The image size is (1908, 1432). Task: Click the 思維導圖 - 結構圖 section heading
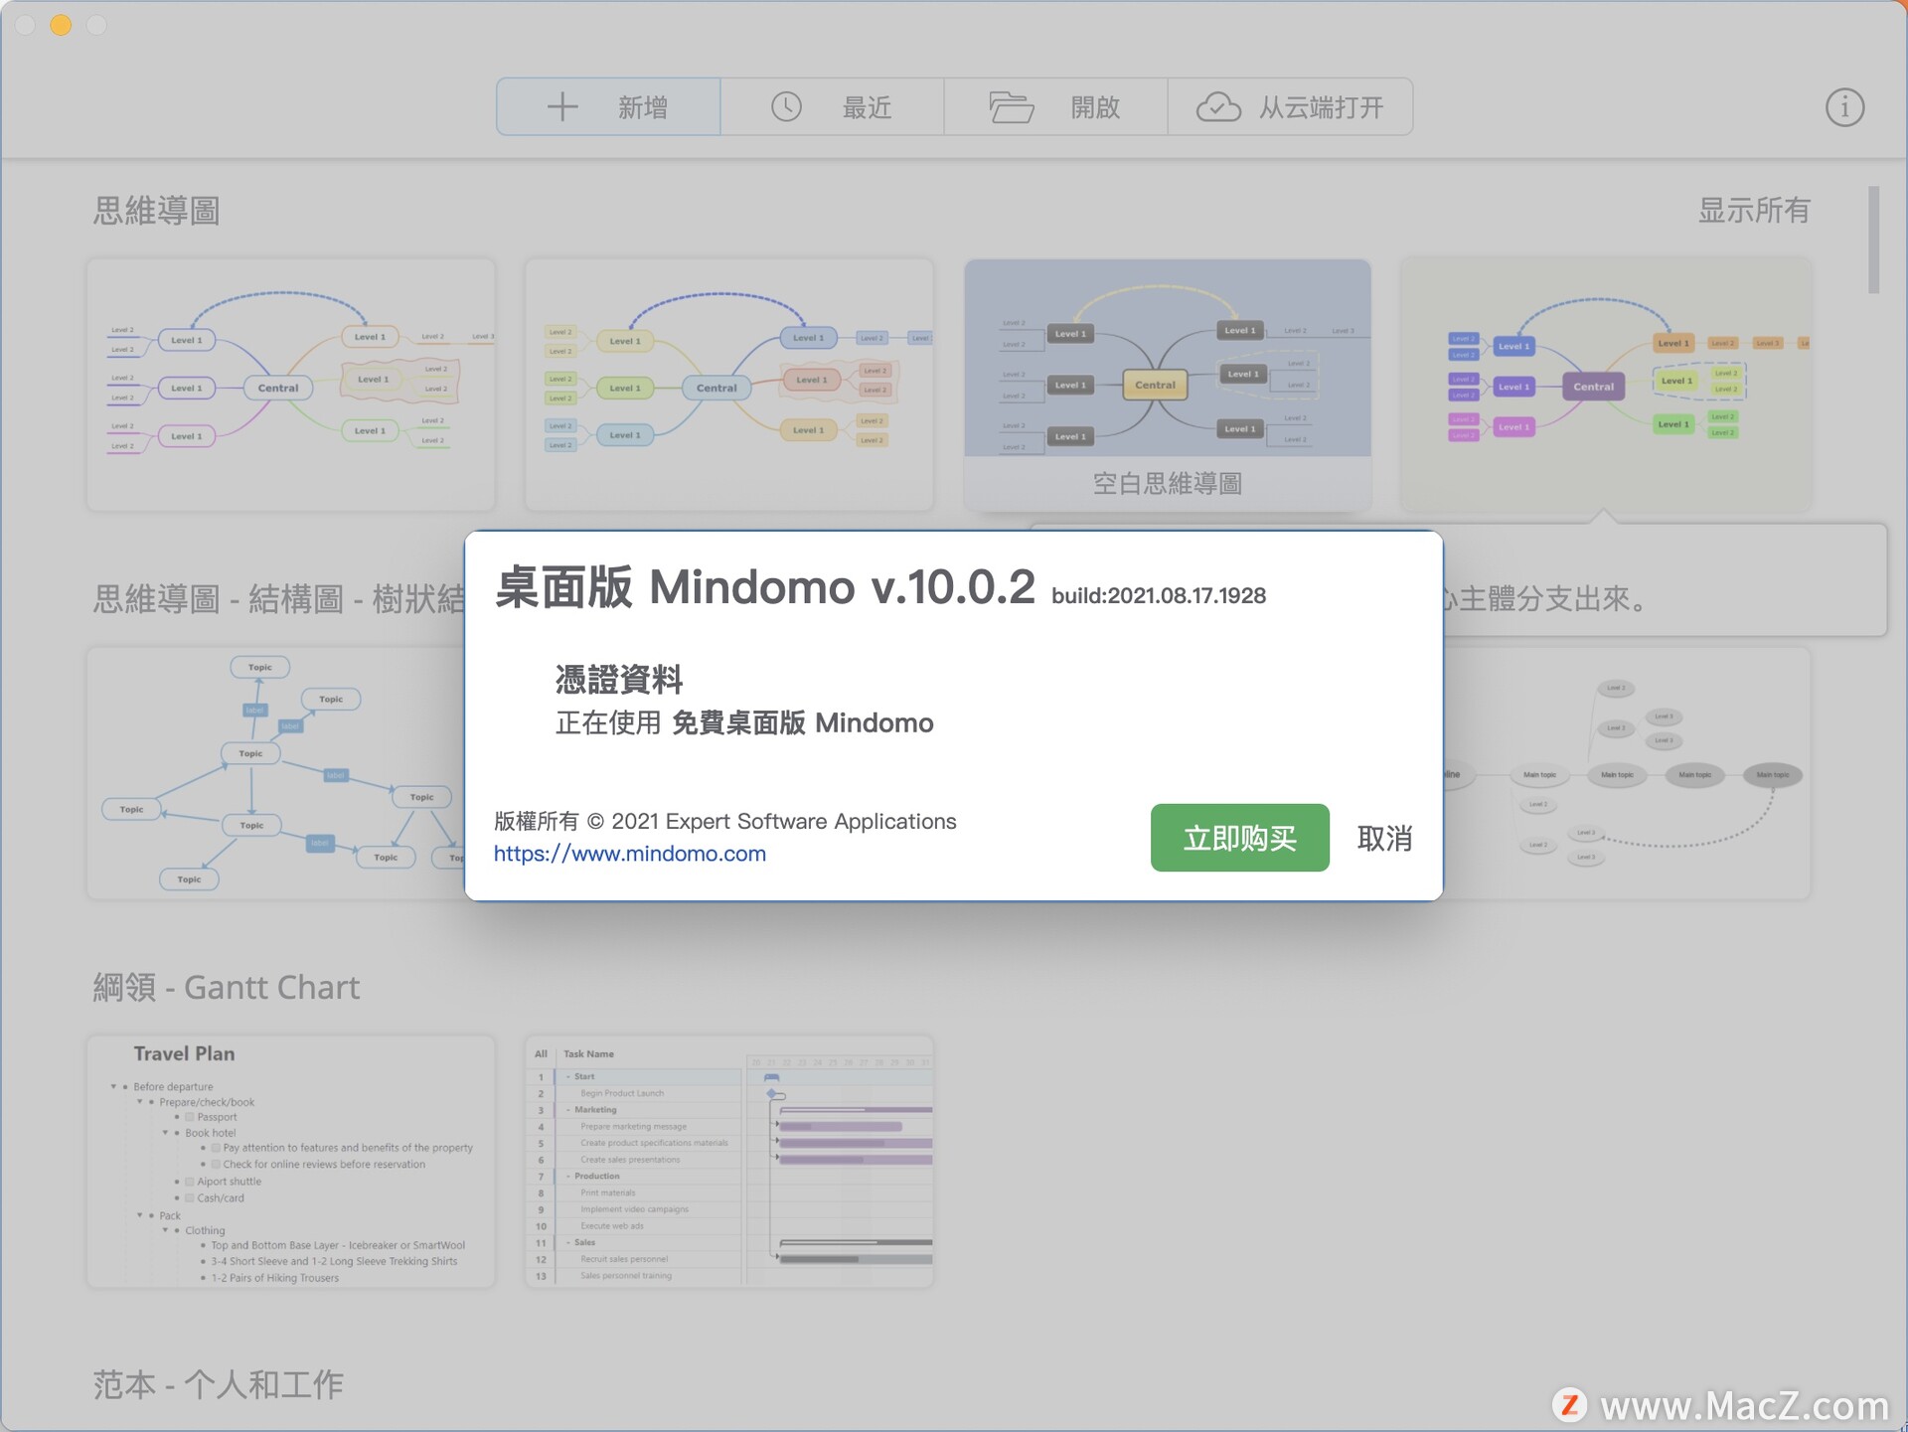(x=278, y=599)
